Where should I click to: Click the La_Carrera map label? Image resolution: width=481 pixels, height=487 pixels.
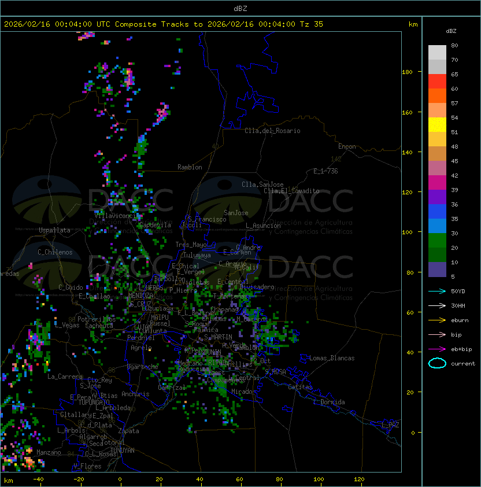(x=65, y=377)
